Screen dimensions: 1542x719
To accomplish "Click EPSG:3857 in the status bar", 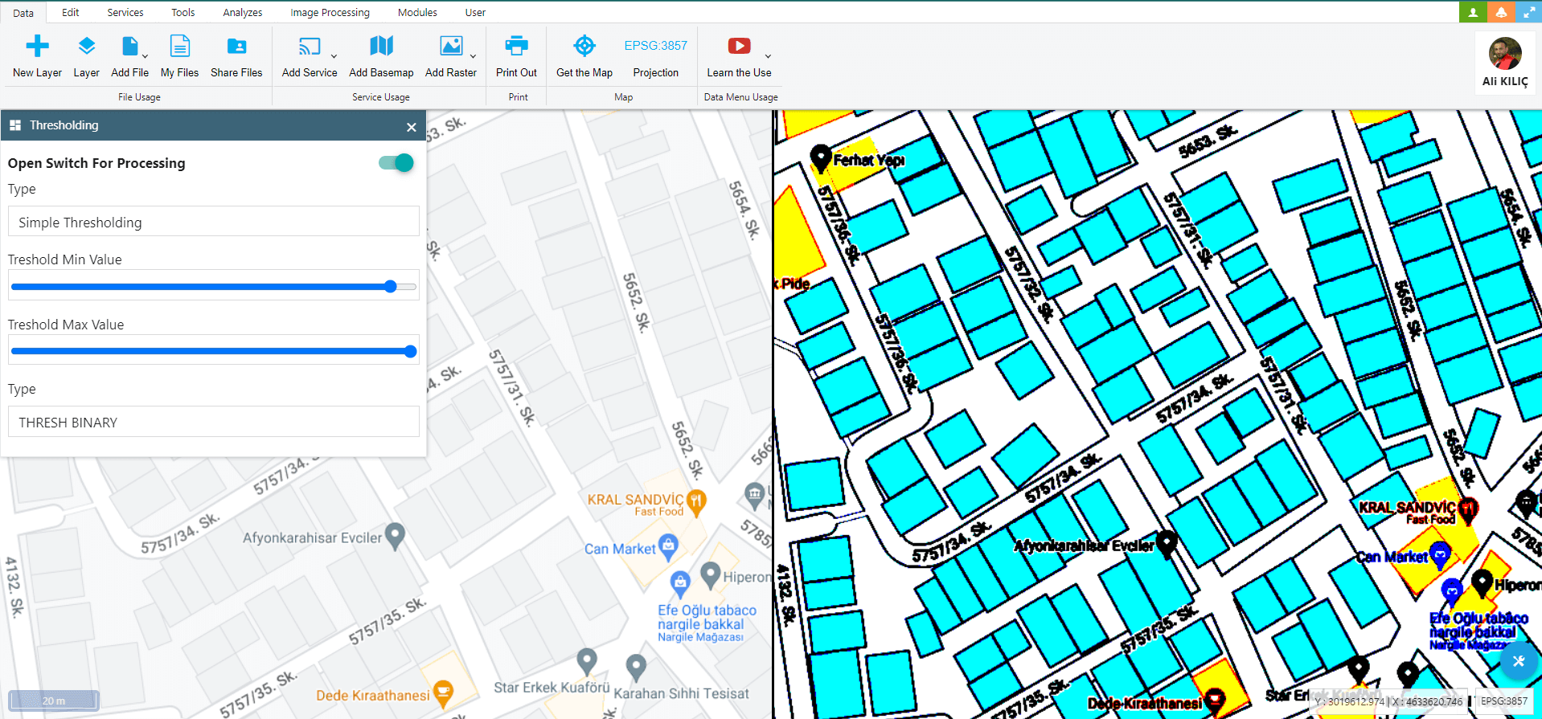I will click(x=1504, y=701).
